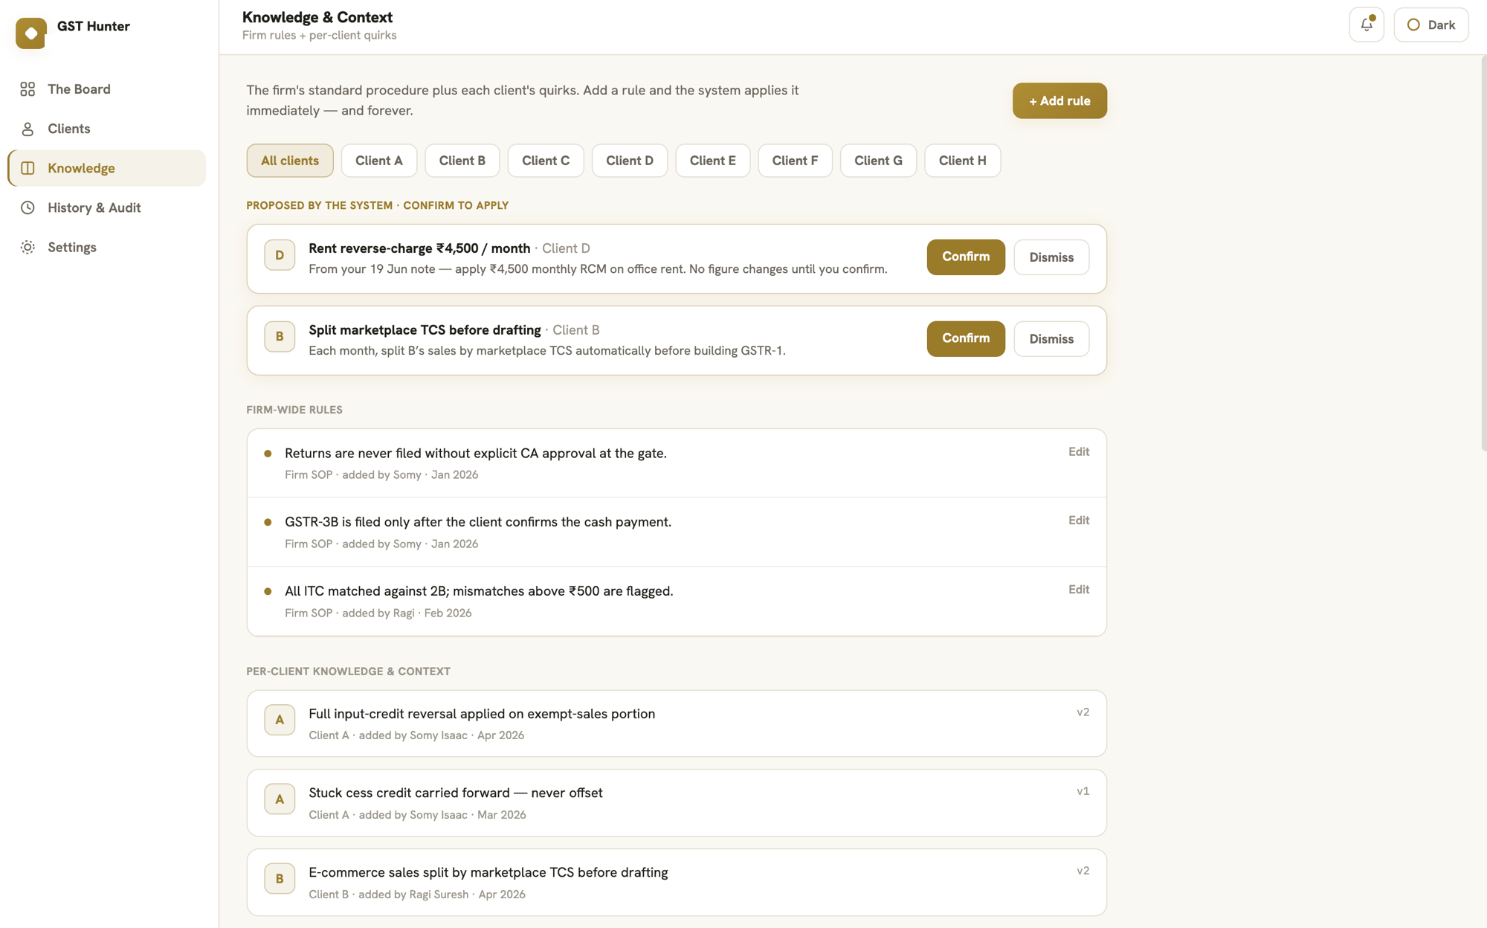The image size is (1487, 928).
Task: Click the Knowledge & Context page title
Action: pyautogui.click(x=317, y=17)
